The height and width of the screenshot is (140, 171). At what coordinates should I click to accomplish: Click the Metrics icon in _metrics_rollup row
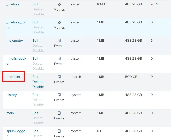pyautogui.click(x=59, y=22)
